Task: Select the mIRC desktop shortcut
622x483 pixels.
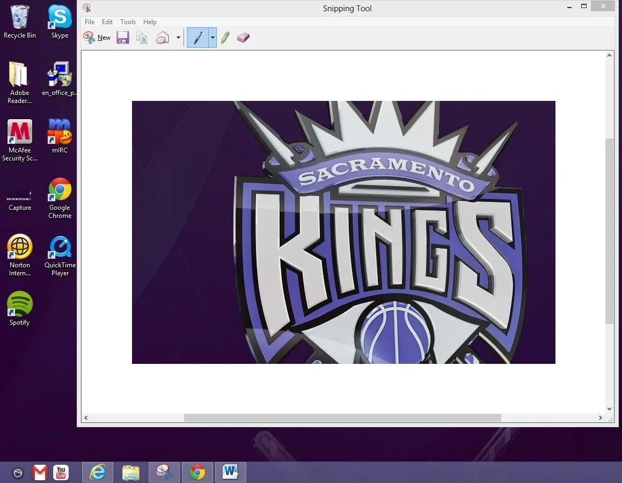Action: (x=60, y=136)
